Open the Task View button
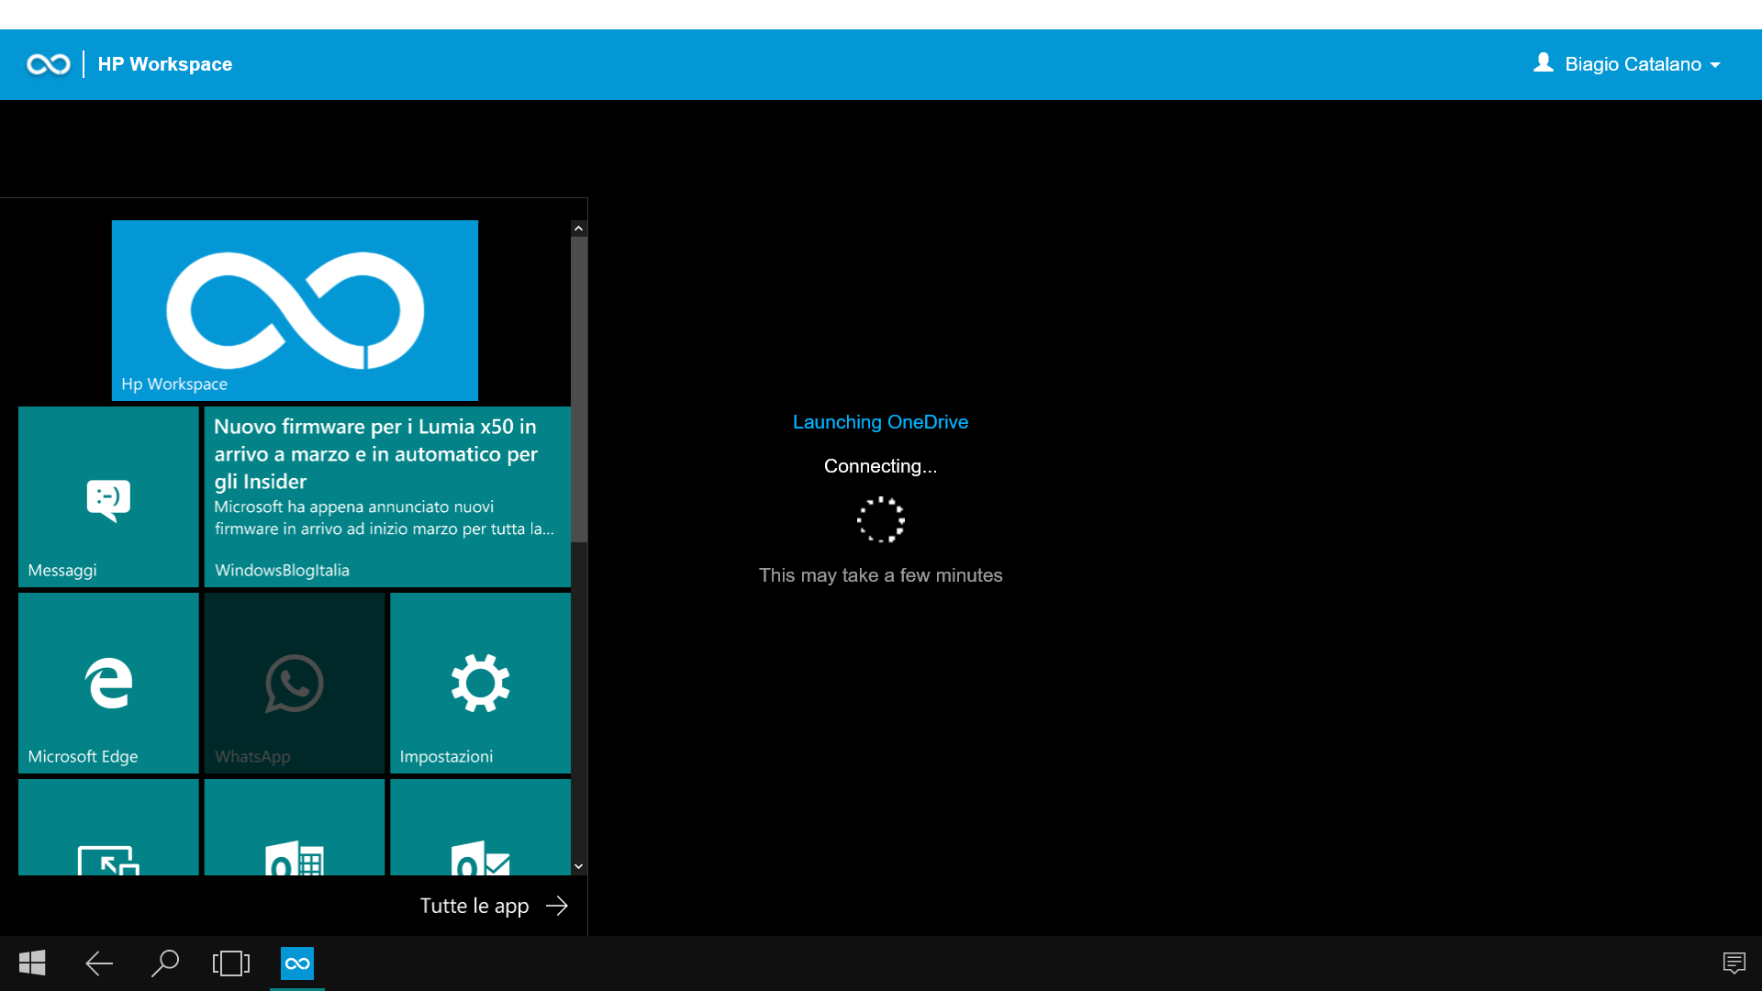This screenshot has height=991, width=1762. [231, 963]
